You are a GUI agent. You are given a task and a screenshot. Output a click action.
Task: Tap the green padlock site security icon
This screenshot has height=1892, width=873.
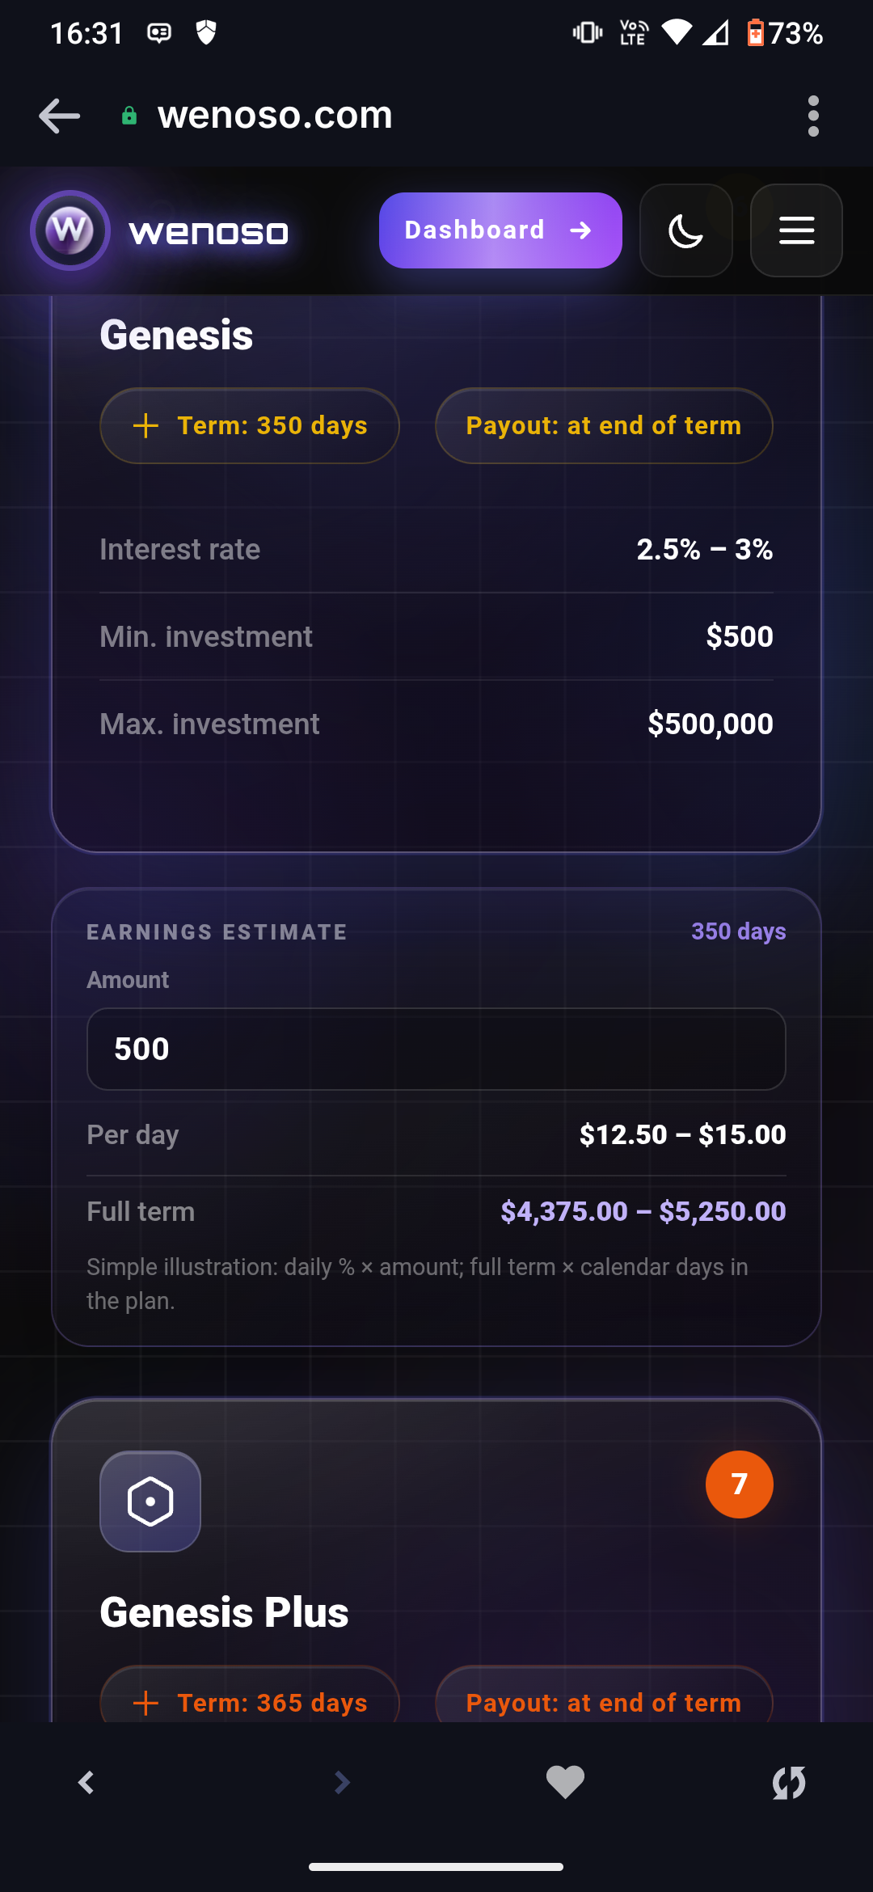(x=129, y=116)
